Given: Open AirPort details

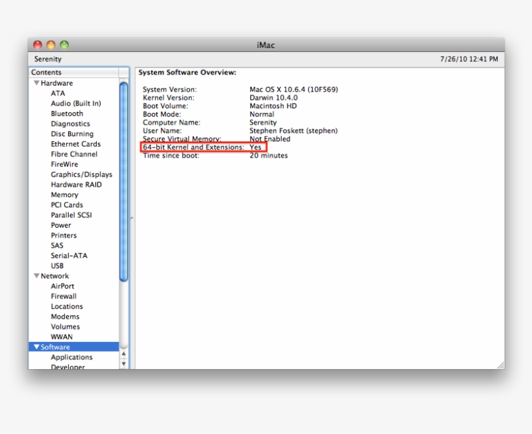Looking at the screenshot, I should point(62,286).
